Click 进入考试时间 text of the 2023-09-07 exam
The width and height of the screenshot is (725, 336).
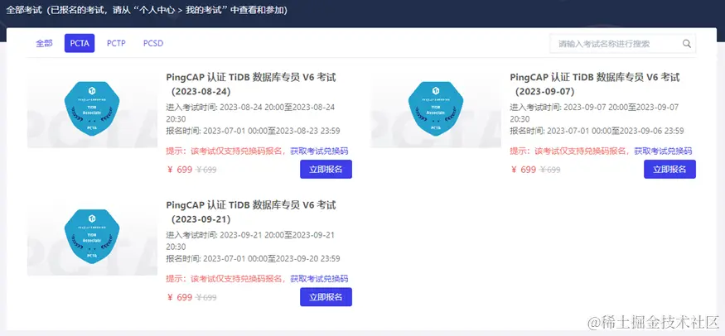(594, 113)
